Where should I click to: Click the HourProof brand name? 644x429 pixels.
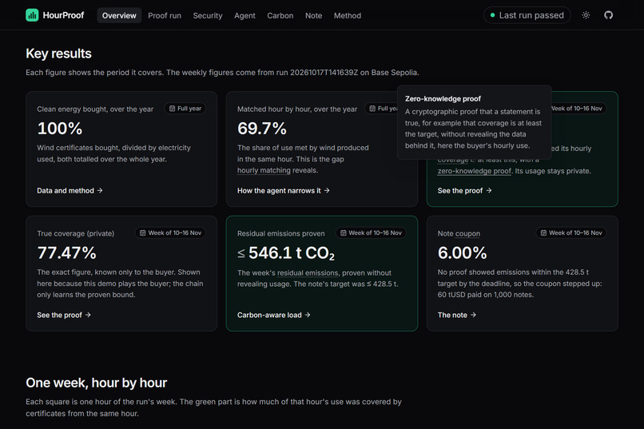(x=63, y=15)
